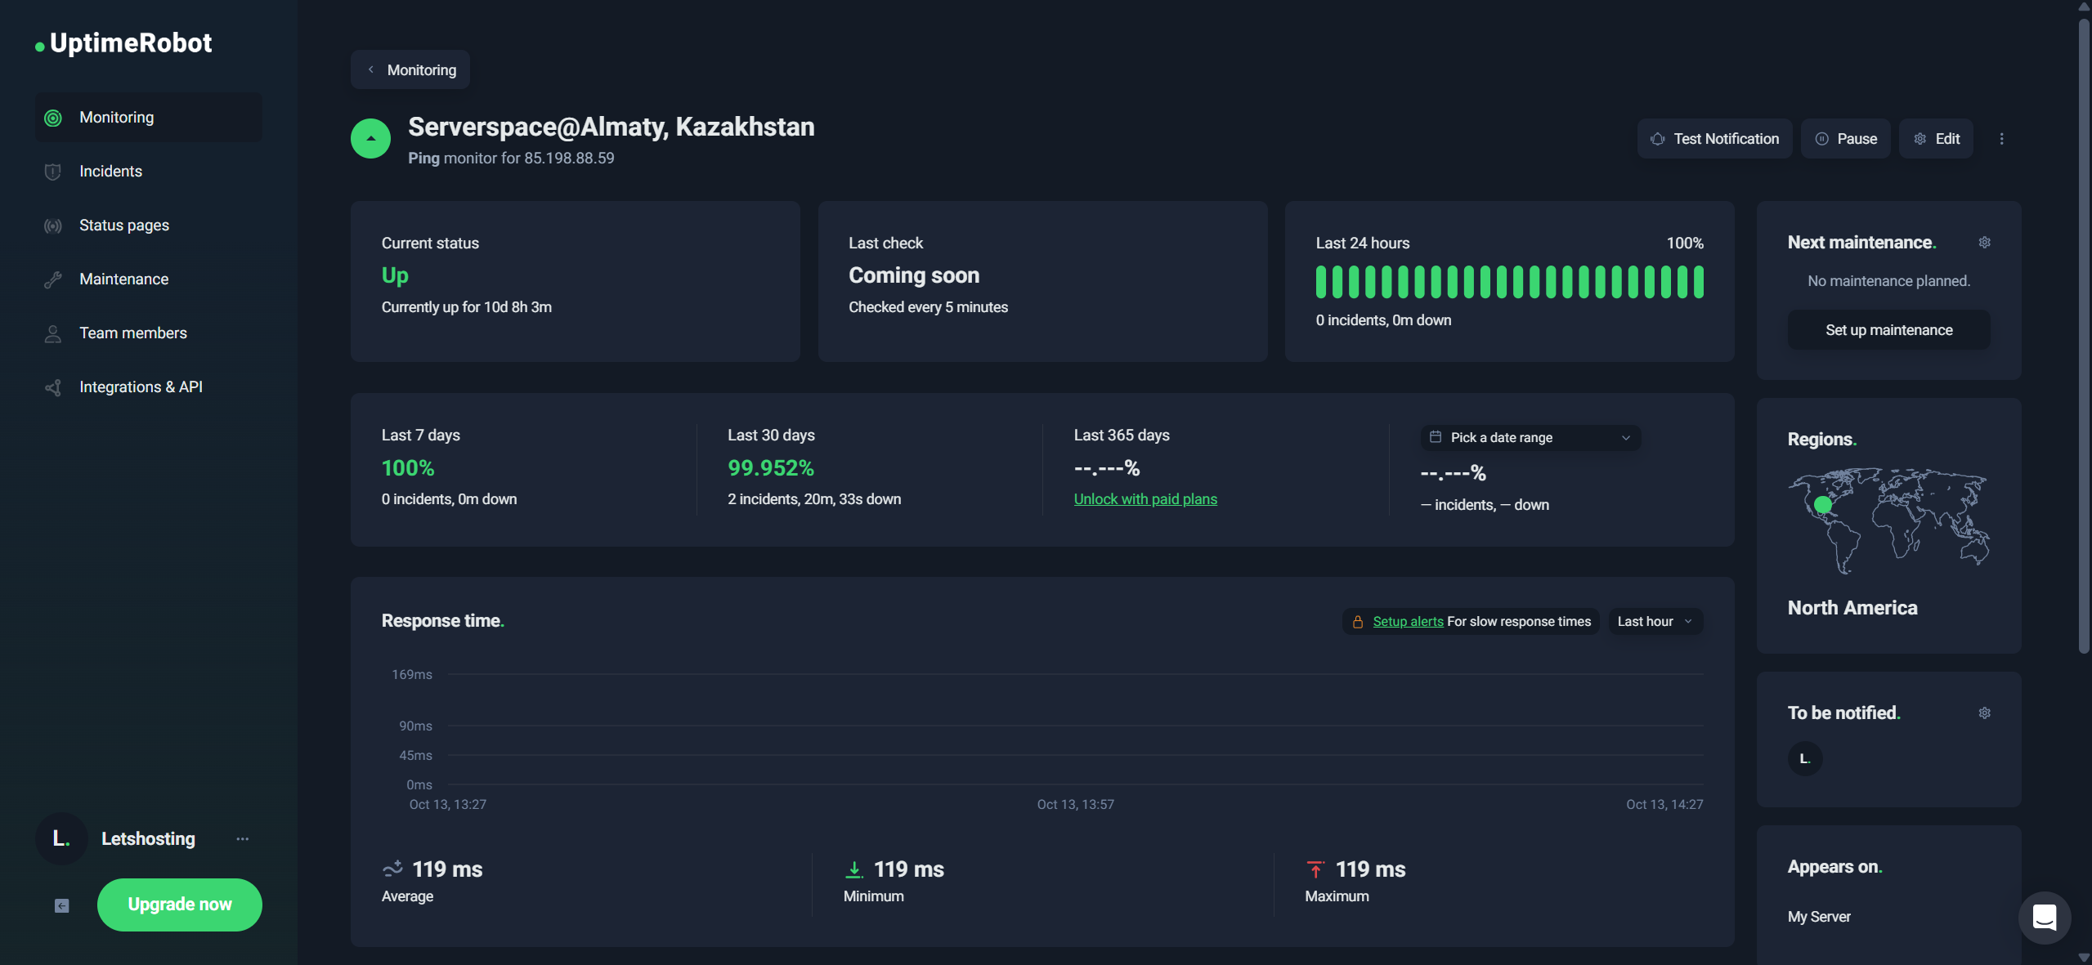Click the gear icon in Edit button
This screenshot has width=2092, height=965.
coord(1920,139)
